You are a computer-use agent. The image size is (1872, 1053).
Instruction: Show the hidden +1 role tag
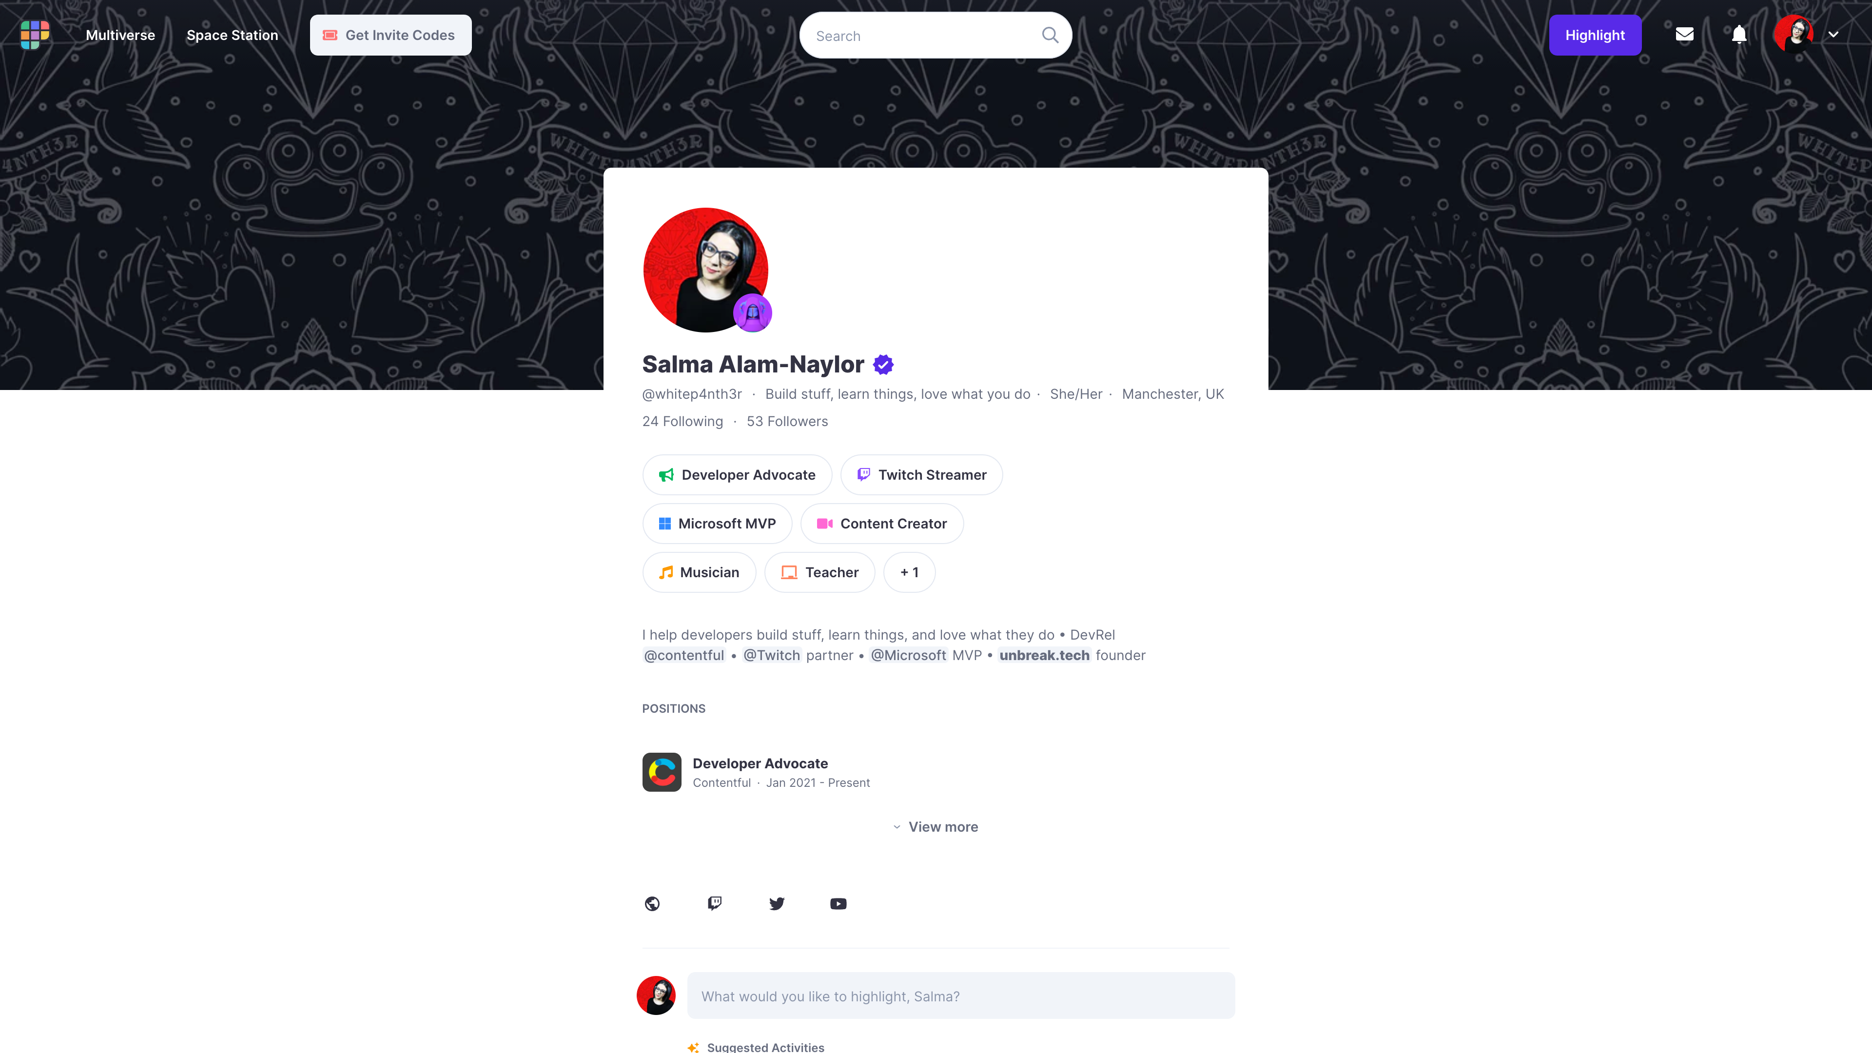(909, 572)
